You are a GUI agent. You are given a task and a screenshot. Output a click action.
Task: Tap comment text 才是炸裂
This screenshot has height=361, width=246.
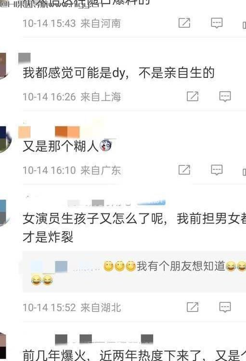coord(48,237)
